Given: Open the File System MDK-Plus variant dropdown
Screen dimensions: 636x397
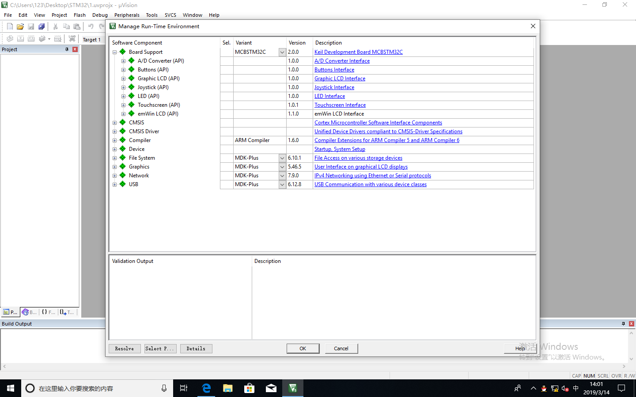Looking at the screenshot, I should point(282,158).
